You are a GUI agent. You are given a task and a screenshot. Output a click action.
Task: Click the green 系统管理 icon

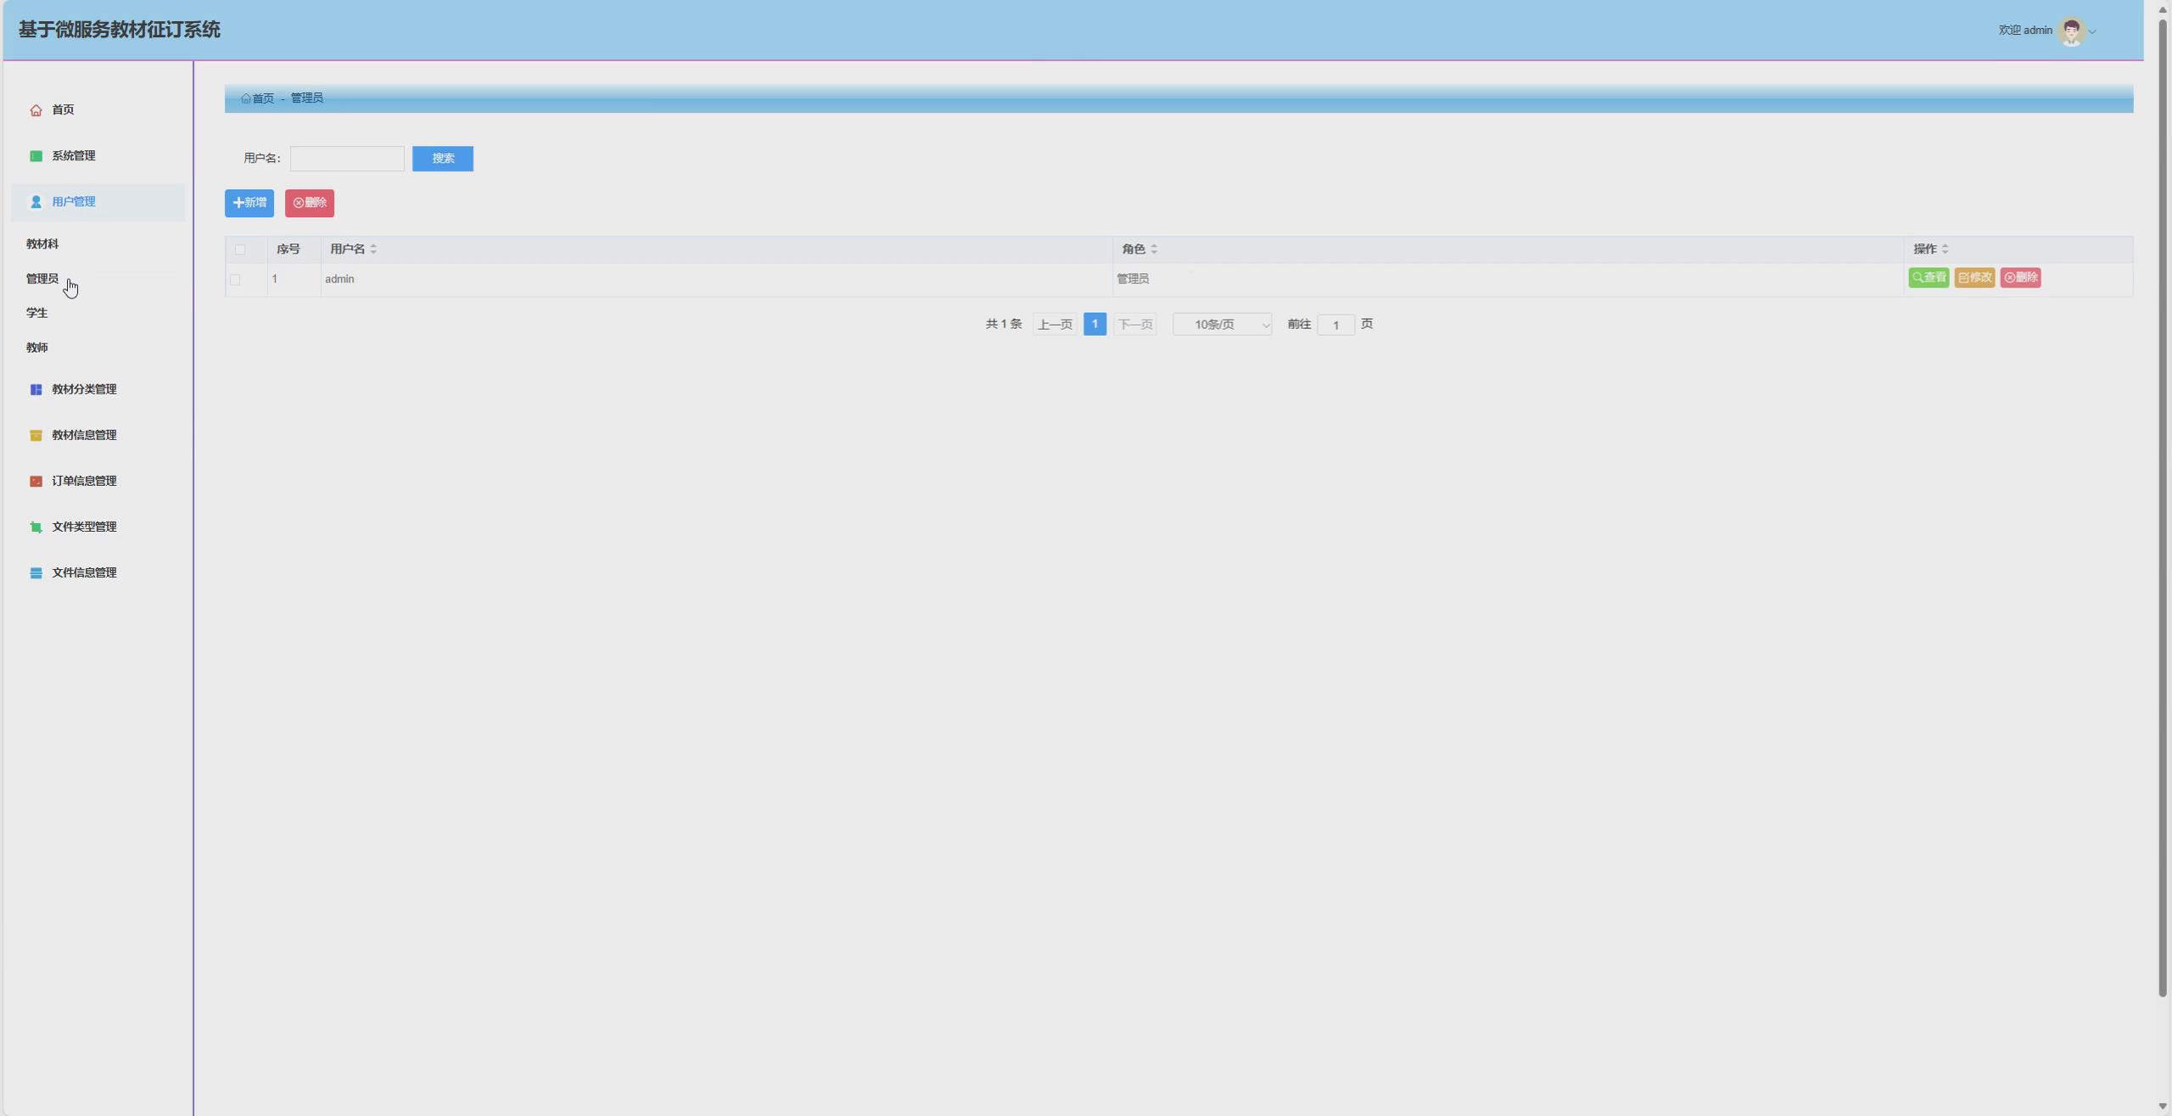click(36, 156)
